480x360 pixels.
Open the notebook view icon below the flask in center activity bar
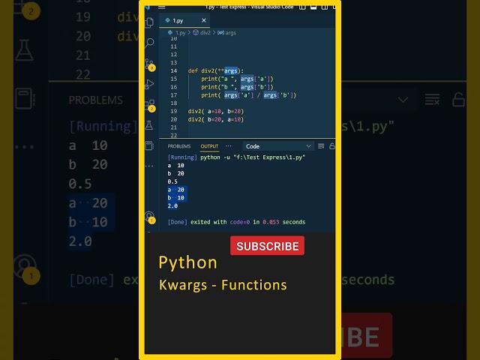(149, 145)
